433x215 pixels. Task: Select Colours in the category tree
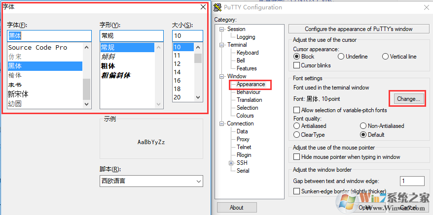click(x=245, y=116)
